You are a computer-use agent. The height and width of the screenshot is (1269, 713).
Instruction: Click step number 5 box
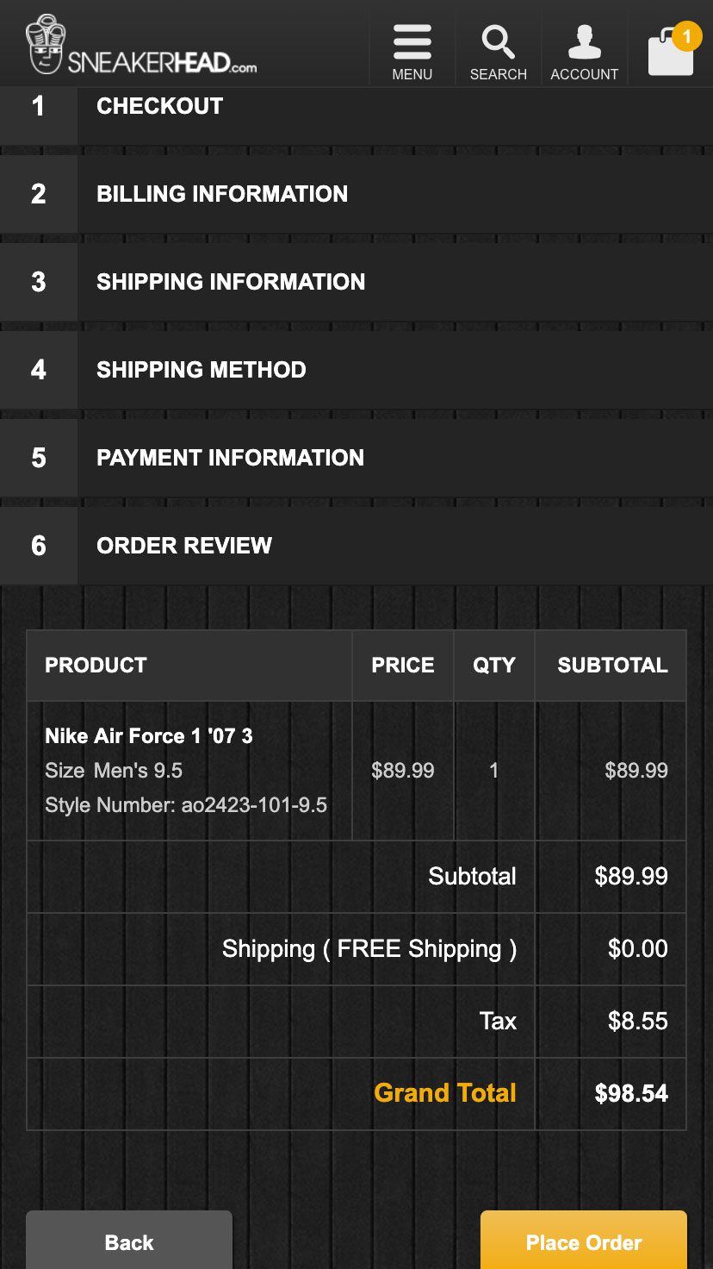point(39,458)
